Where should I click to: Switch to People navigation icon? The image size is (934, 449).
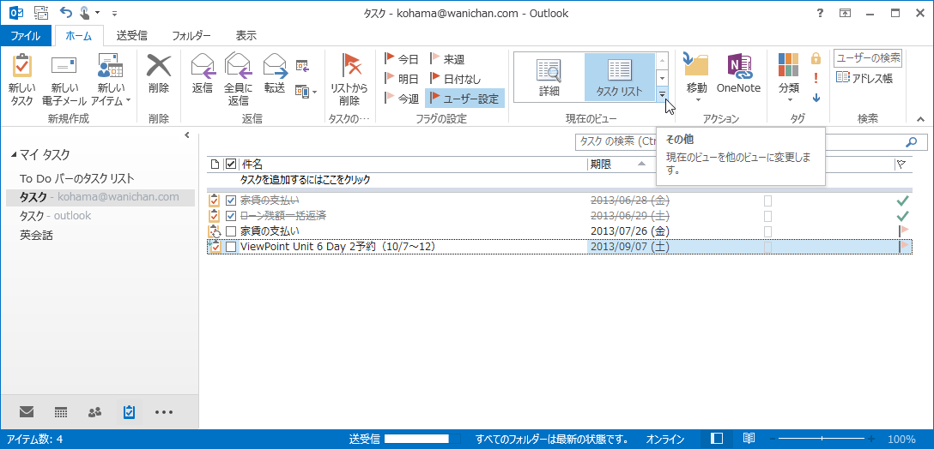click(94, 411)
